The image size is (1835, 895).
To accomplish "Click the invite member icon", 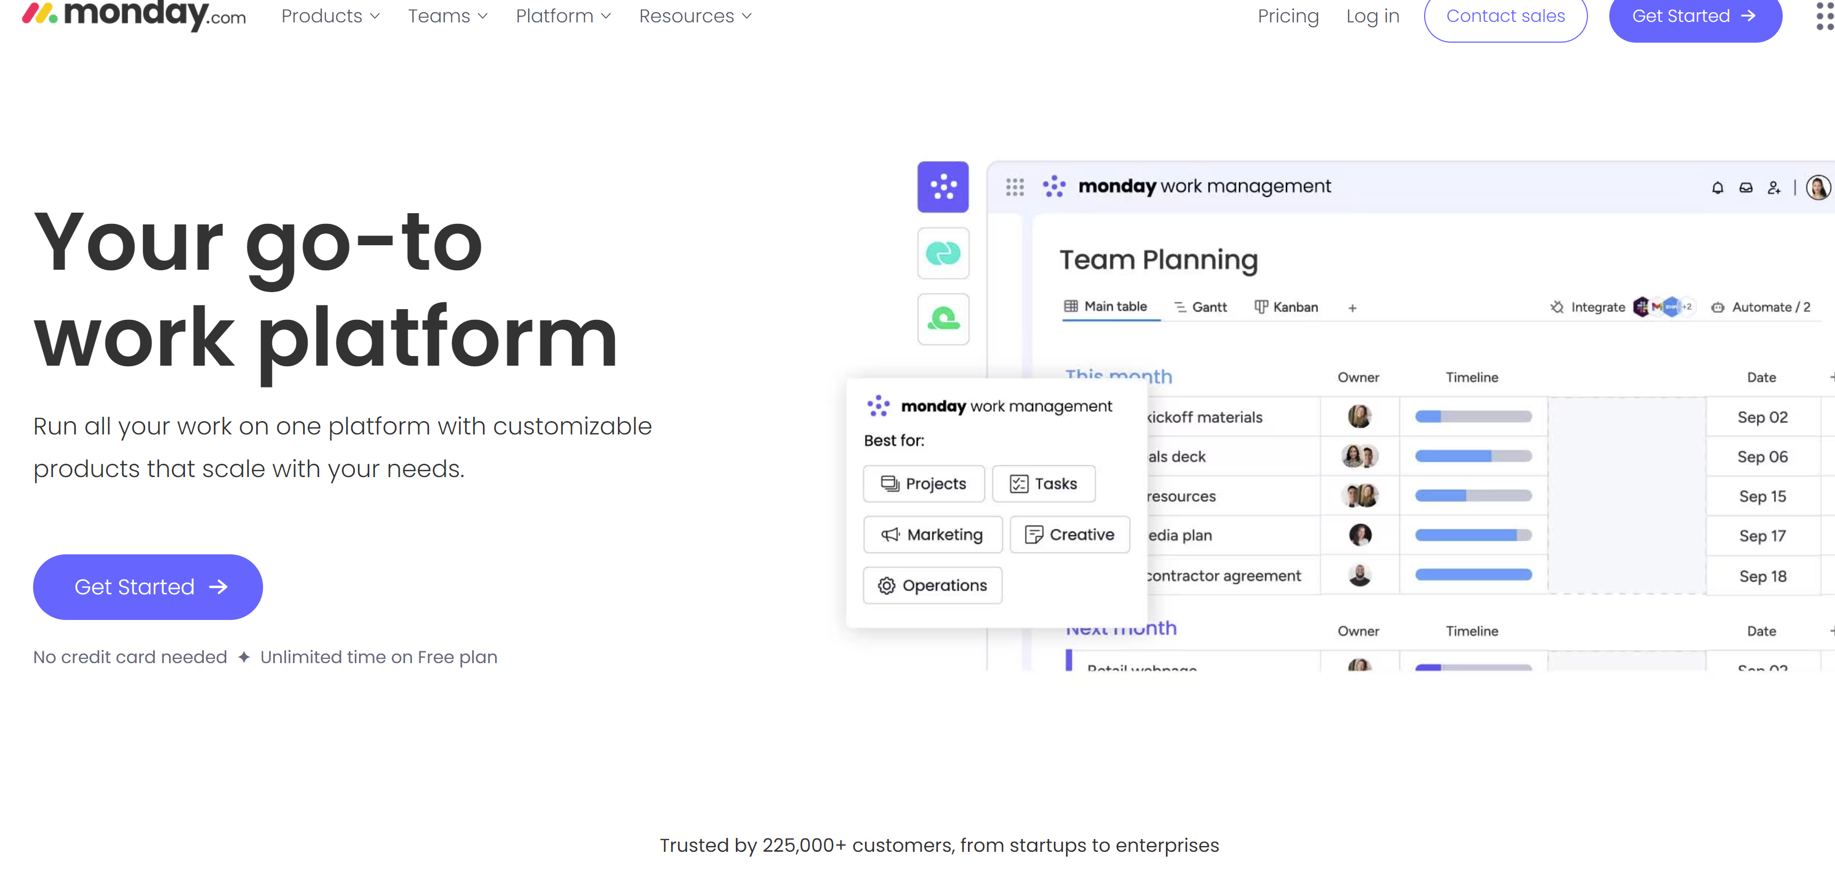I will (1774, 188).
